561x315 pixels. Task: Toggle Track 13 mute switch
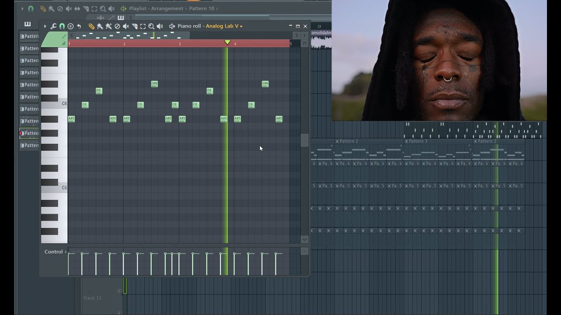tap(119, 291)
